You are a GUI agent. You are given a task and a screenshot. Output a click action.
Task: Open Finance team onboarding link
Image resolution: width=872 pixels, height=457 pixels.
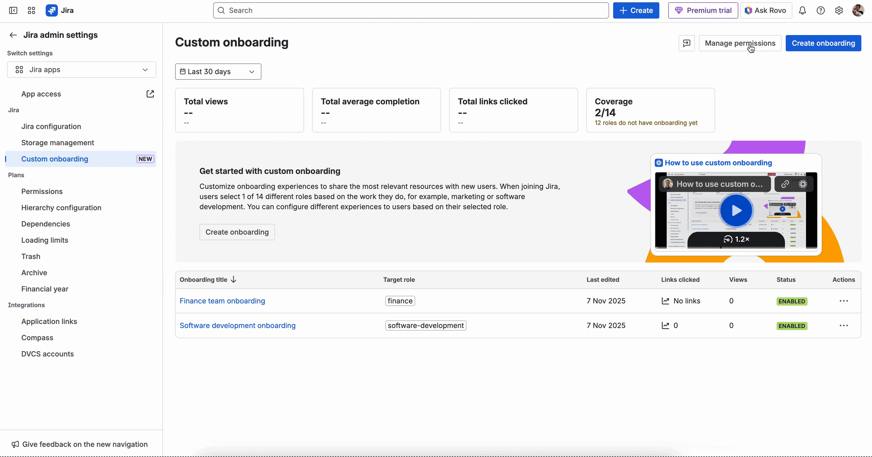222,301
